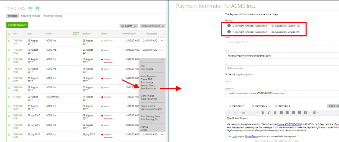The height and width of the screenshot is (142, 339).
Task: Choose Create PDF from actions menu
Action: (x=147, y=79)
